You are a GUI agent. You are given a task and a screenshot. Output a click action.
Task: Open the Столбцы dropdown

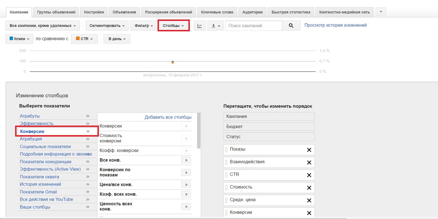(x=173, y=26)
